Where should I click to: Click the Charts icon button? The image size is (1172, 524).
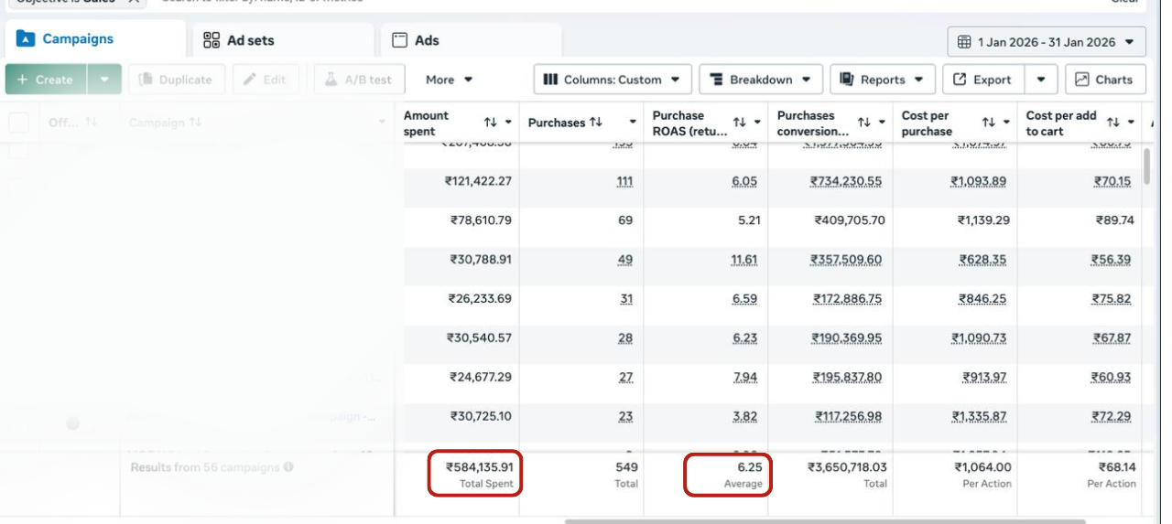point(1104,80)
